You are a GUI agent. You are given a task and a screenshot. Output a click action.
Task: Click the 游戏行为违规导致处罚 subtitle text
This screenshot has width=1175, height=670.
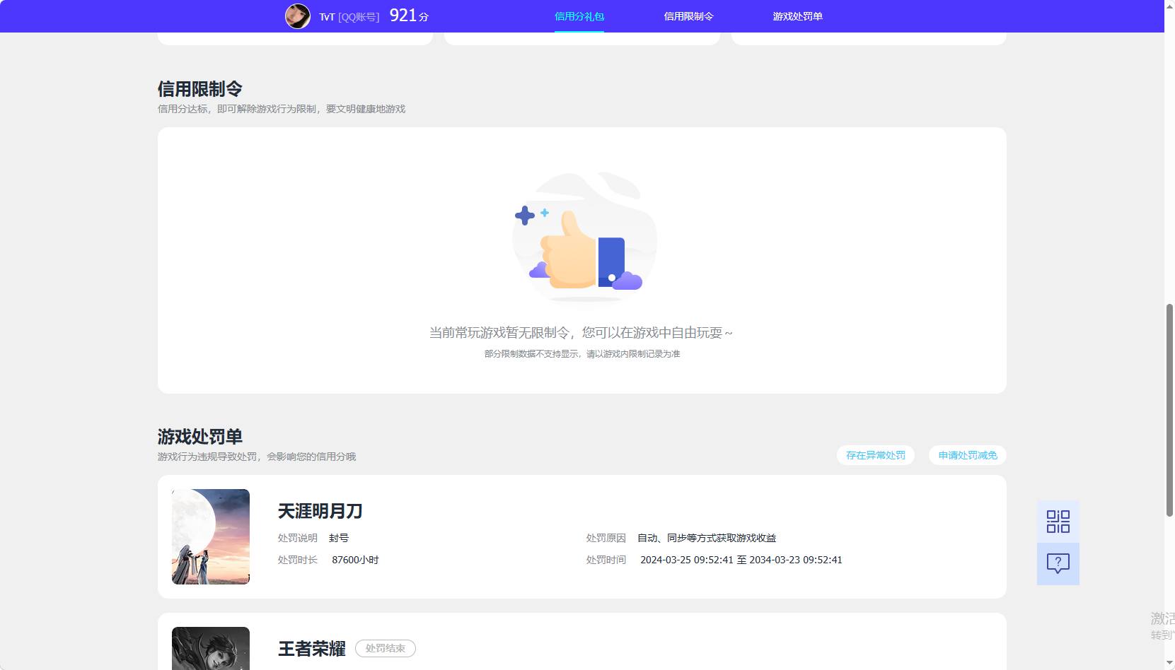point(257,457)
